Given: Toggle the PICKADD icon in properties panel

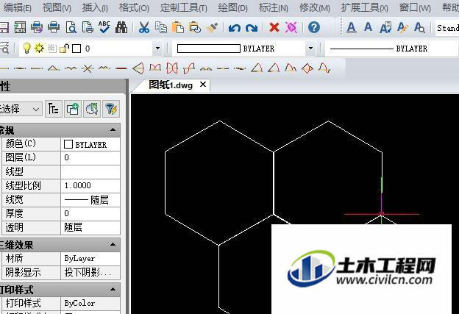Looking at the screenshot, I should point(53,109).
